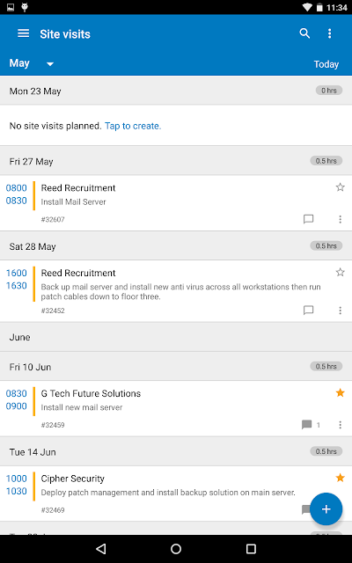
Task: Open comments for ticket #32607
Action: pos(309,219)
